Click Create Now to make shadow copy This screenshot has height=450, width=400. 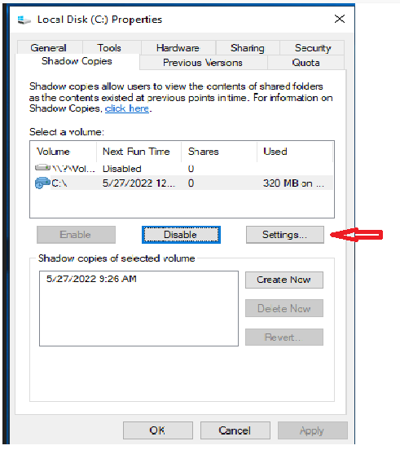click(284, 280)
